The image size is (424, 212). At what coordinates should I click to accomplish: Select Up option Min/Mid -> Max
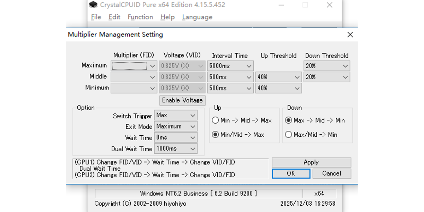pos(238,135)
